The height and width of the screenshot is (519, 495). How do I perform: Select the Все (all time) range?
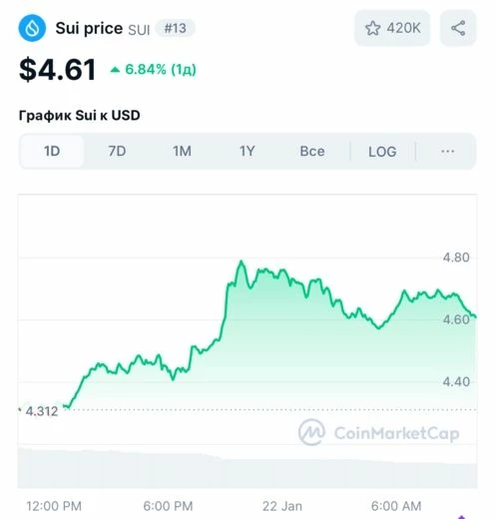(x=312, y=152)
